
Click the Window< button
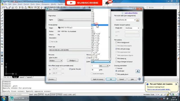click(73, 61)
